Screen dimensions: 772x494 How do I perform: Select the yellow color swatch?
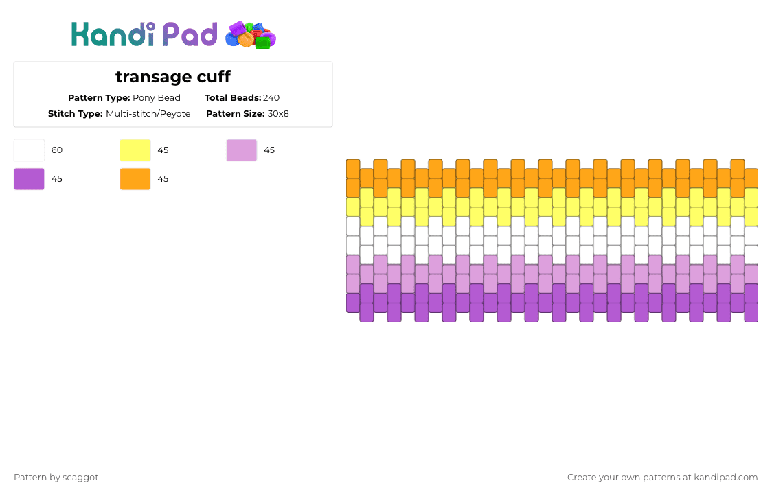pos(135,150)
